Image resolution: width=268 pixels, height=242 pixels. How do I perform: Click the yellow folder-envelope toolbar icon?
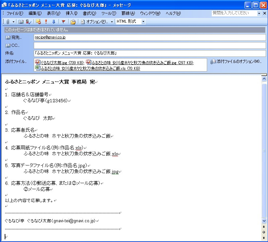tap(73, 21)
